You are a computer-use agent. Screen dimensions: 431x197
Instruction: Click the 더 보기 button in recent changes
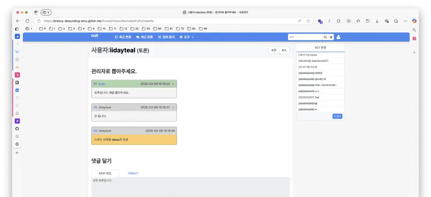click(x=337, y=116)
